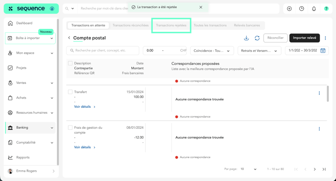This screenshot has width=336, height=181.
Task: Click the Ressources humaines icon
Action: coord(10,113)
